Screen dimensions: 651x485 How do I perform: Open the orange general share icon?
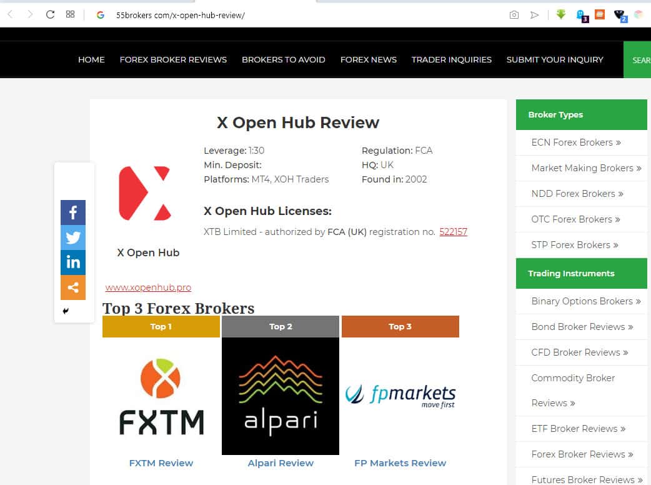(73, 287)
